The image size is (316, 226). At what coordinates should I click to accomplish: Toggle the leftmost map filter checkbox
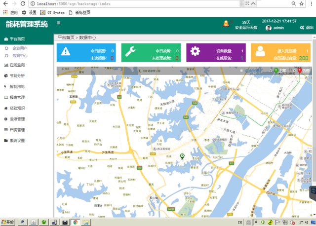241,71
